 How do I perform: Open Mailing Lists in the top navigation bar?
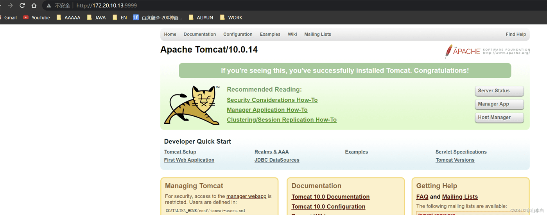tap(318, 34)
